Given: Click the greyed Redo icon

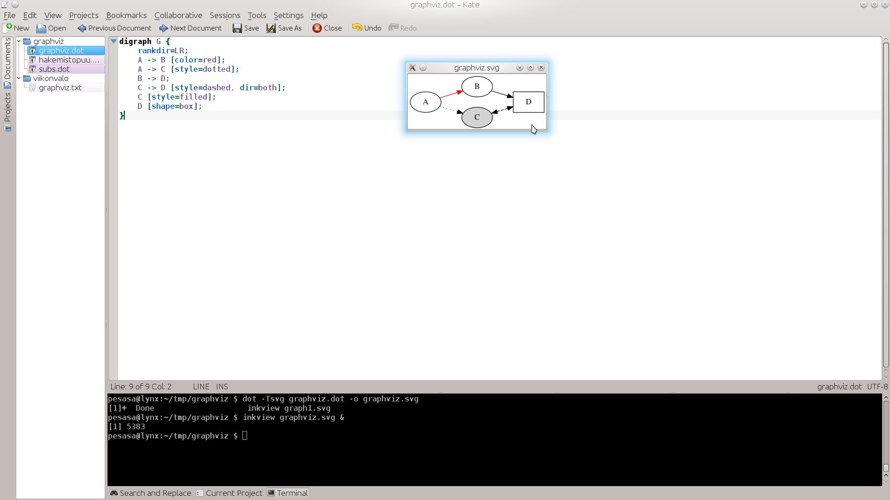Looking at the screenshot, I should [394, 28].
